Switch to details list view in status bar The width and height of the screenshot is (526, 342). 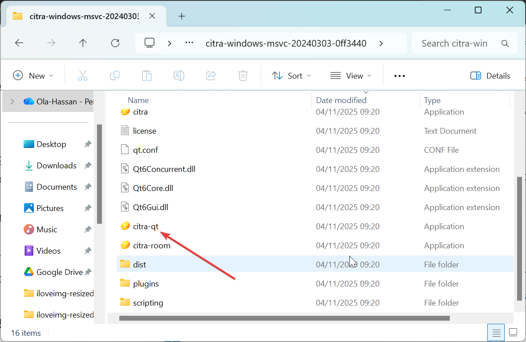pos(496,333)
